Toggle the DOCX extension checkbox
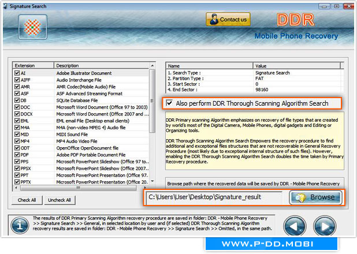This screenshot has height=254, width=357. [x=17, y=114]
